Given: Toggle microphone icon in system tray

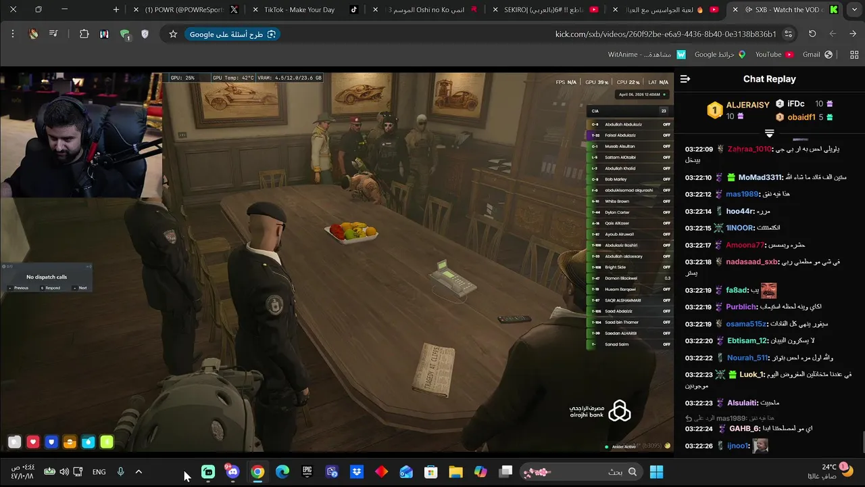Looking at the screenshot, I should pos(120,471).
